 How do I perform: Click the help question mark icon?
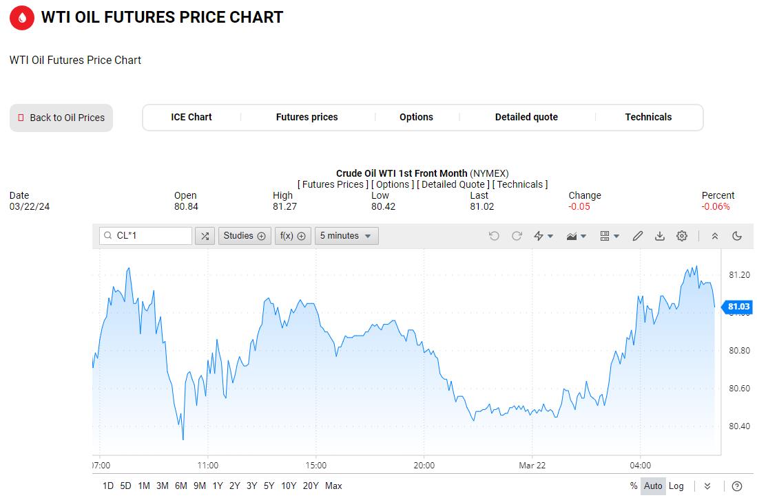tap(737, 486)
